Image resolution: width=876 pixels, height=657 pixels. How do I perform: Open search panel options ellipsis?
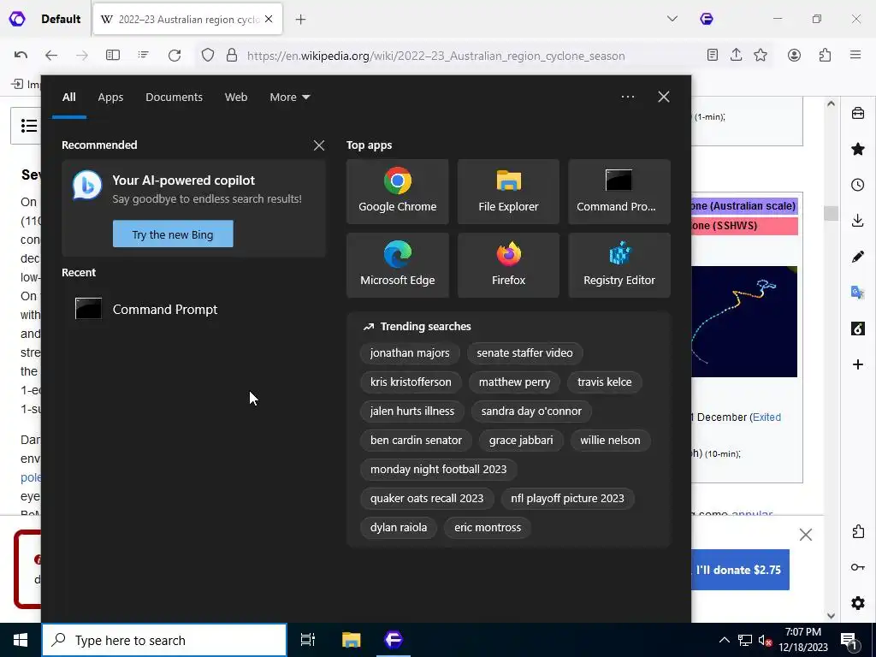click(628, 97)
